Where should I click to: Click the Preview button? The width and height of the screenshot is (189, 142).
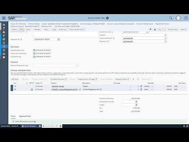coord(37,30)
